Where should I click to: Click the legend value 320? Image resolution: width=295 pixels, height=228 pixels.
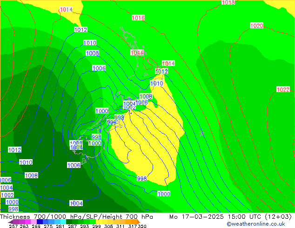(x=142, y=226)
